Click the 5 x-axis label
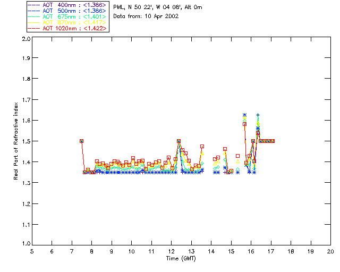 coord(32,251)
